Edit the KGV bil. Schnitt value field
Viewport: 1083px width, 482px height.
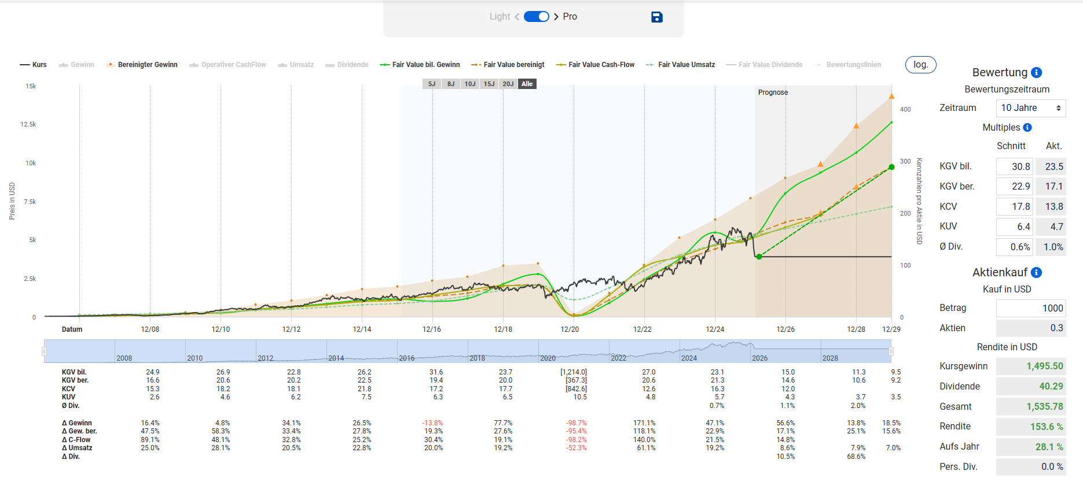[1014, 166]
